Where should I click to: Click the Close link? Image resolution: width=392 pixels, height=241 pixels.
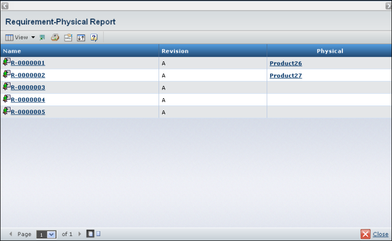click(380, 234)
